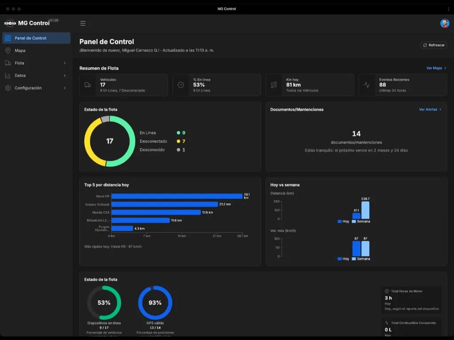The height and width of the screenshot is (340, 454).
Task: Click the Flota truck icon in sidebar
Action: [x=8, y=63]
